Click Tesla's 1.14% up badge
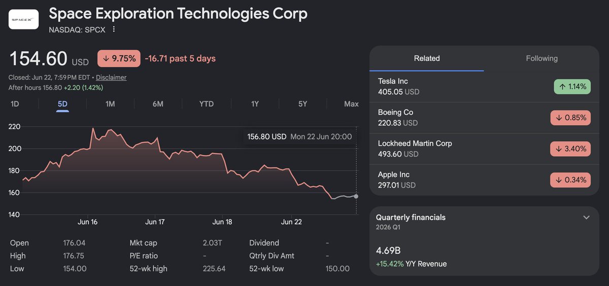The image size is (609, 286). click(572, 87)
